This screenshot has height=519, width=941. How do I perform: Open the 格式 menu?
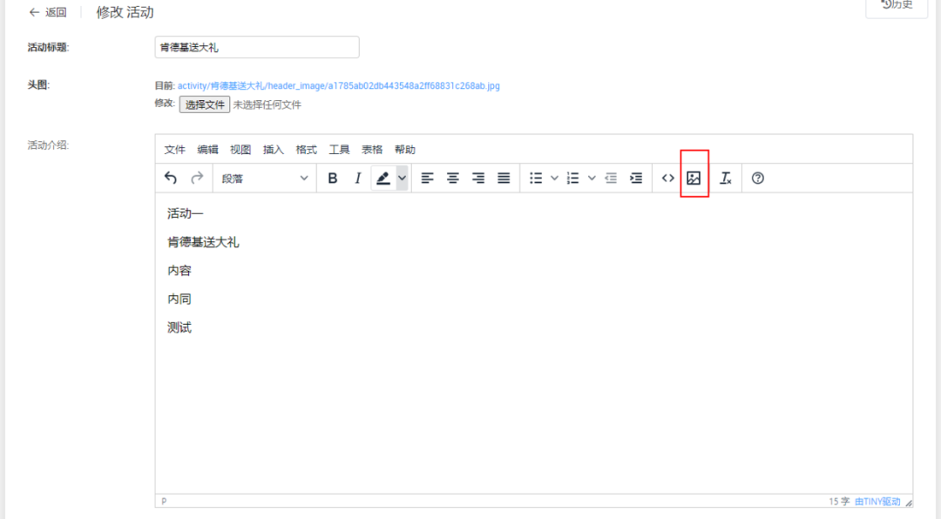(306, 150)
